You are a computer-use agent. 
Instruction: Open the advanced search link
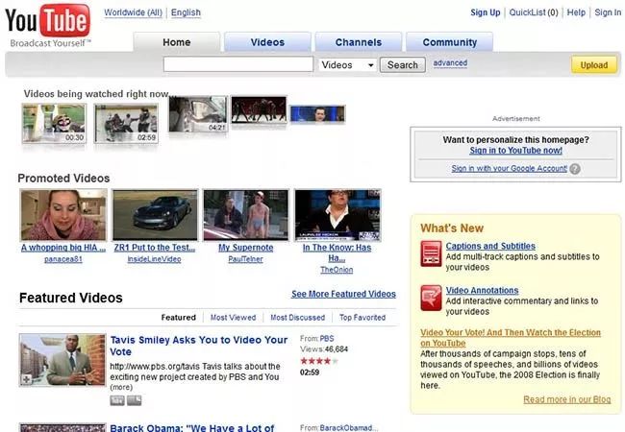coord(450,62)
